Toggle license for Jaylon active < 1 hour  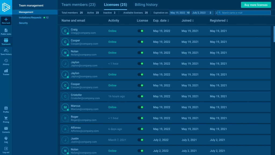pyautogui.click(x=140, y=64)
